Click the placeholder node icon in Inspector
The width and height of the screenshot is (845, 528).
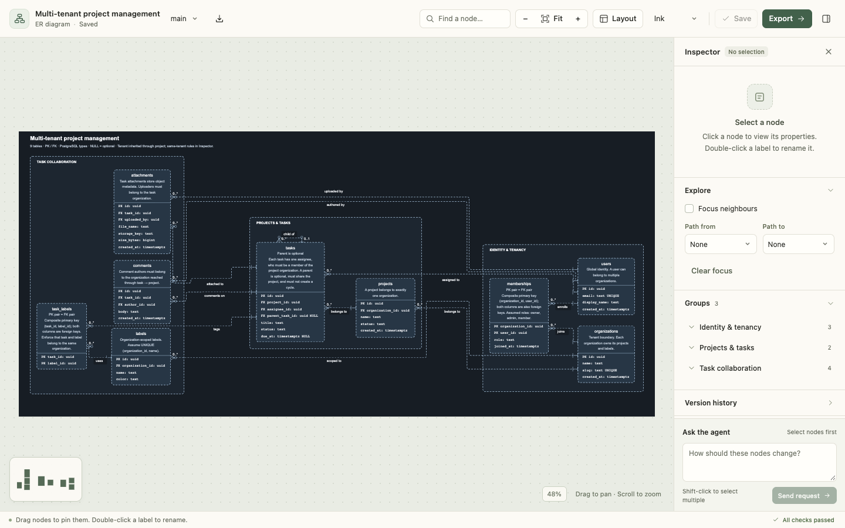[x=759, y=97]
